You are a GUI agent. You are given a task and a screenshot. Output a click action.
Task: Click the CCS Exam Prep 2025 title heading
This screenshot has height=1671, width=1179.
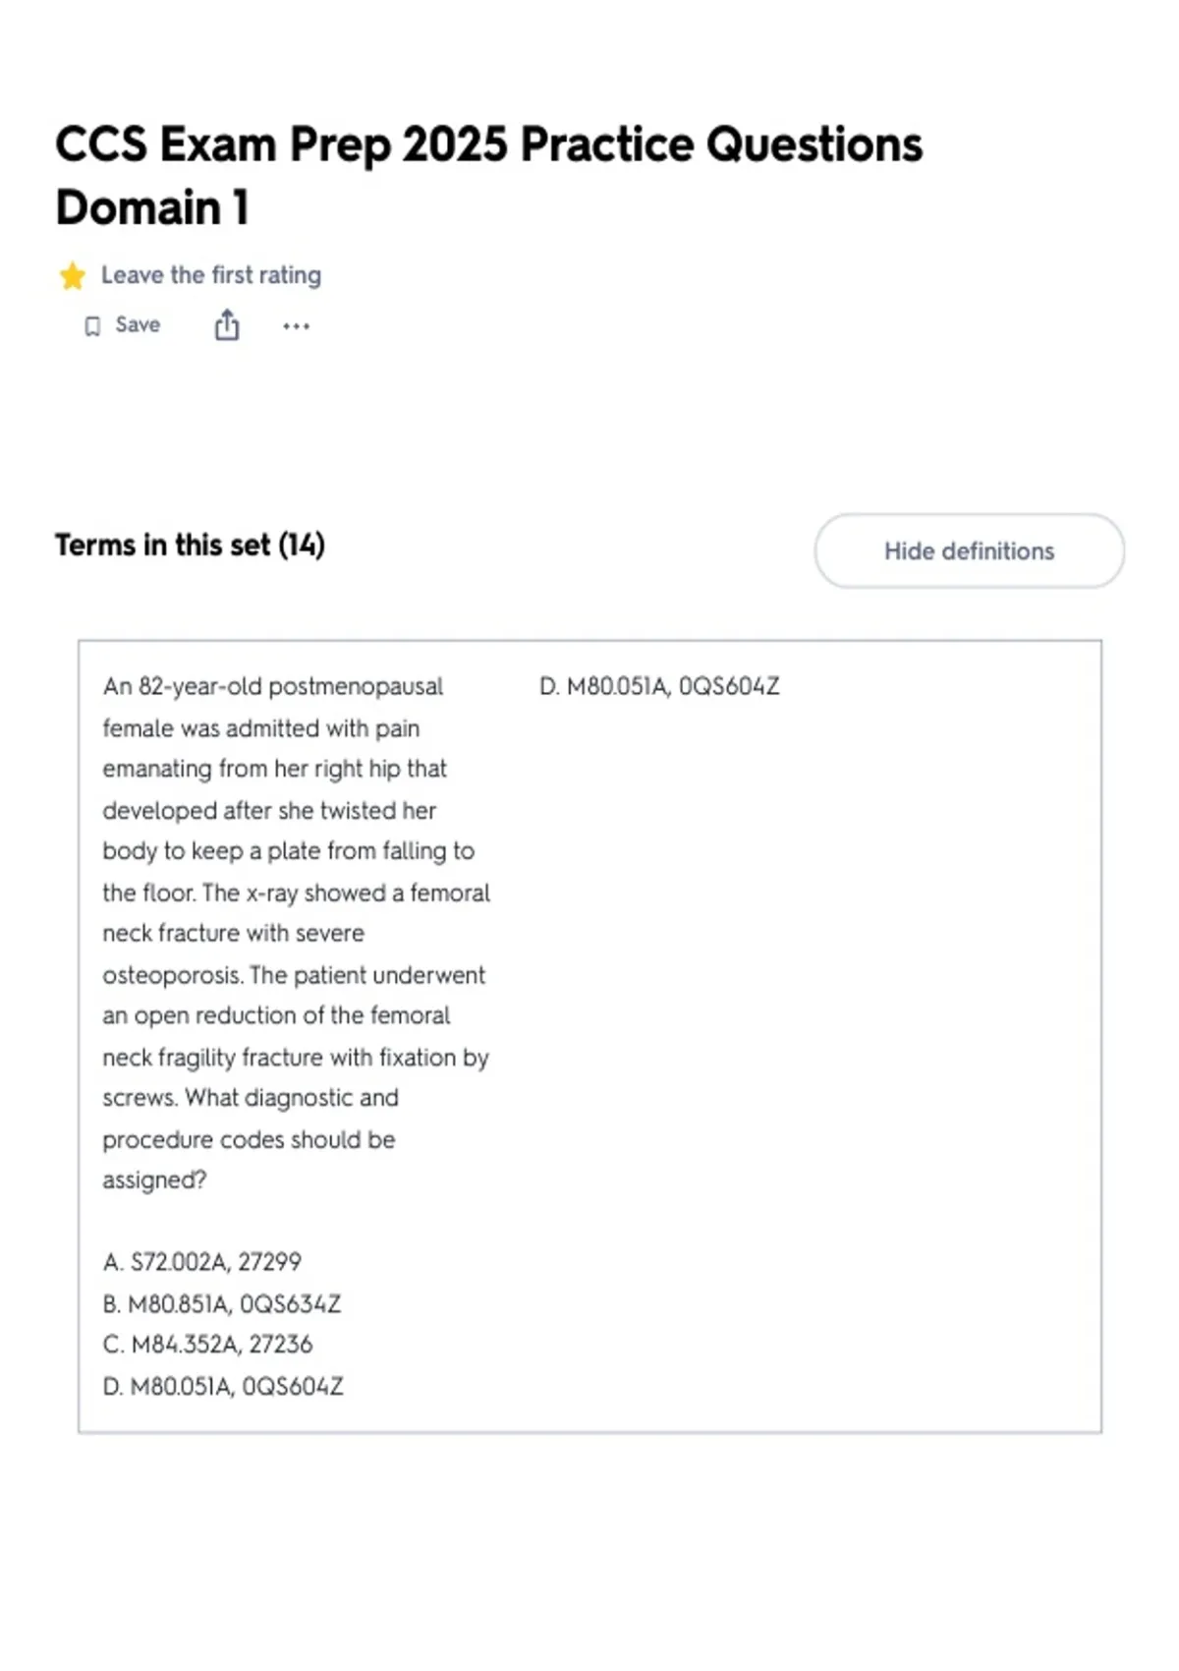(x=489, y=144)
